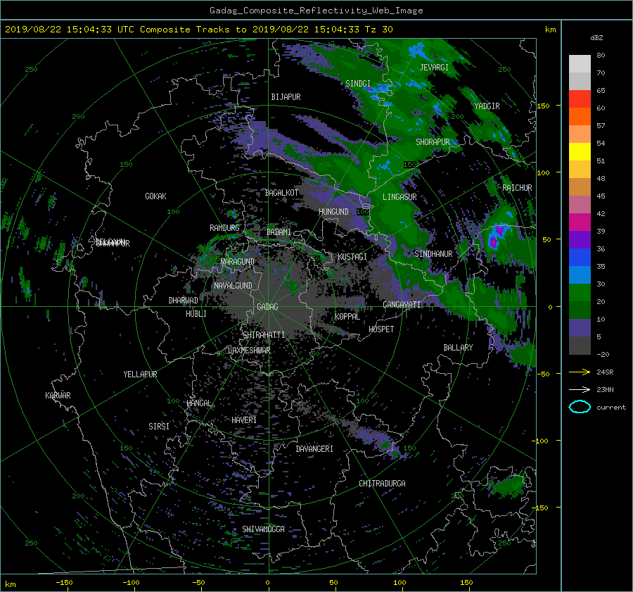Click the 0 tick on bottom km axis
Screen dimensions: 633x592
267,582
